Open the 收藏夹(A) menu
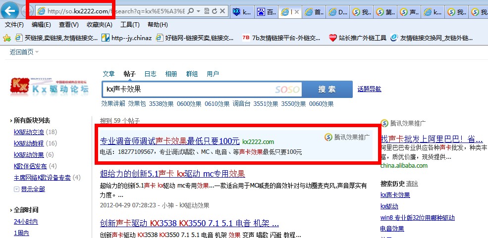488x238 pixels. [99, 25]
